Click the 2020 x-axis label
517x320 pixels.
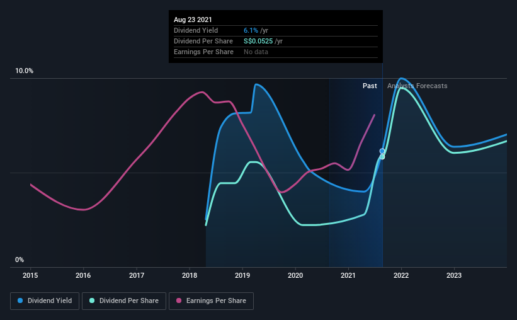(295, 275)
